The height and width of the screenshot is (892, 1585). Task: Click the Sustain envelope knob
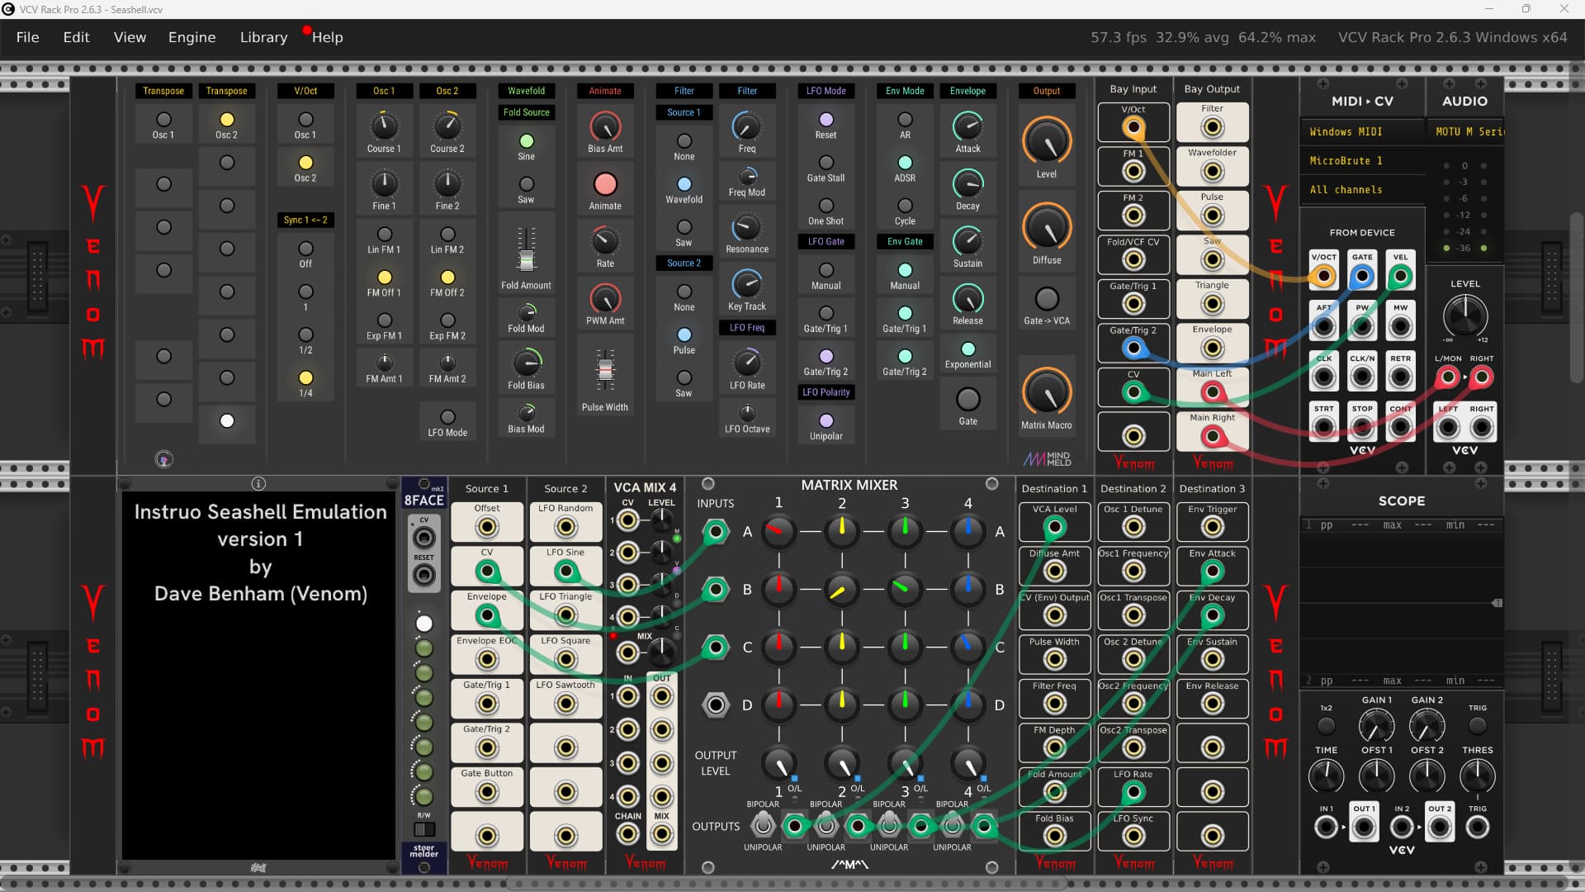(x=968, y=241)
